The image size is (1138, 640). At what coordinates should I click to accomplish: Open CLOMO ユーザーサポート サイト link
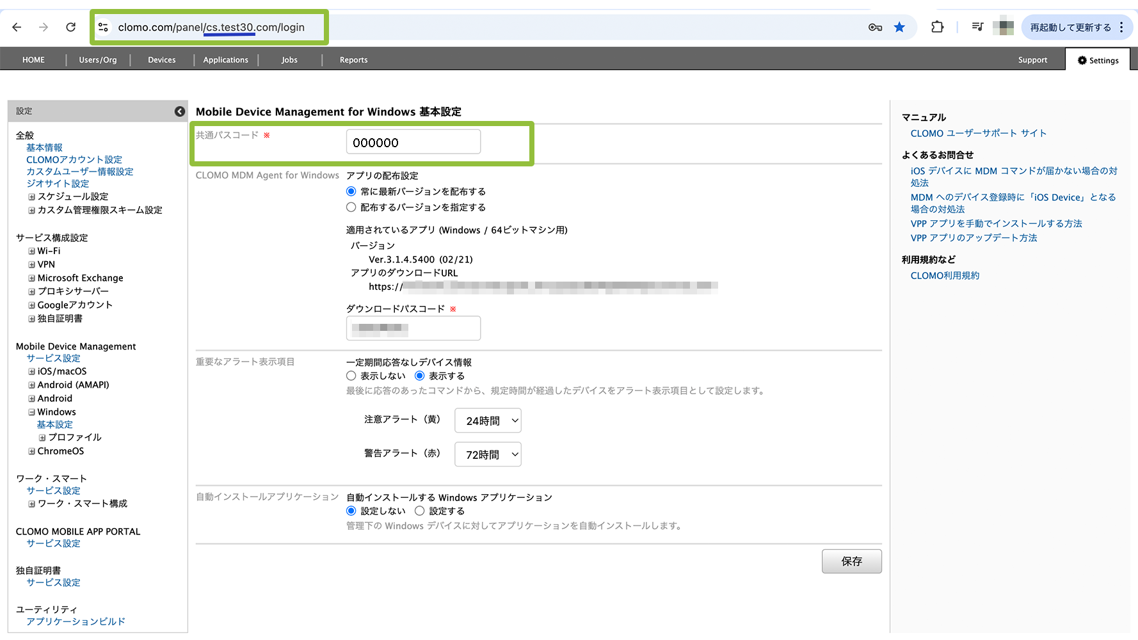point(978,133)
